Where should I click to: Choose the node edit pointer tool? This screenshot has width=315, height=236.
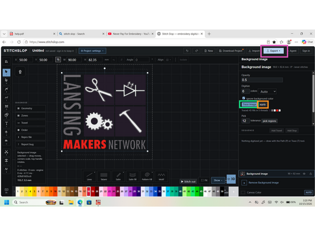click(6, 81)
